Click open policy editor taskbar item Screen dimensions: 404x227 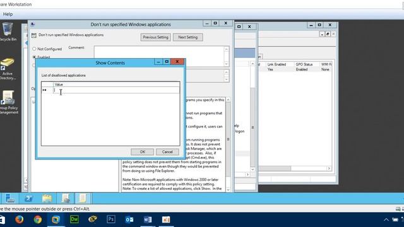[x=83, y=199]
